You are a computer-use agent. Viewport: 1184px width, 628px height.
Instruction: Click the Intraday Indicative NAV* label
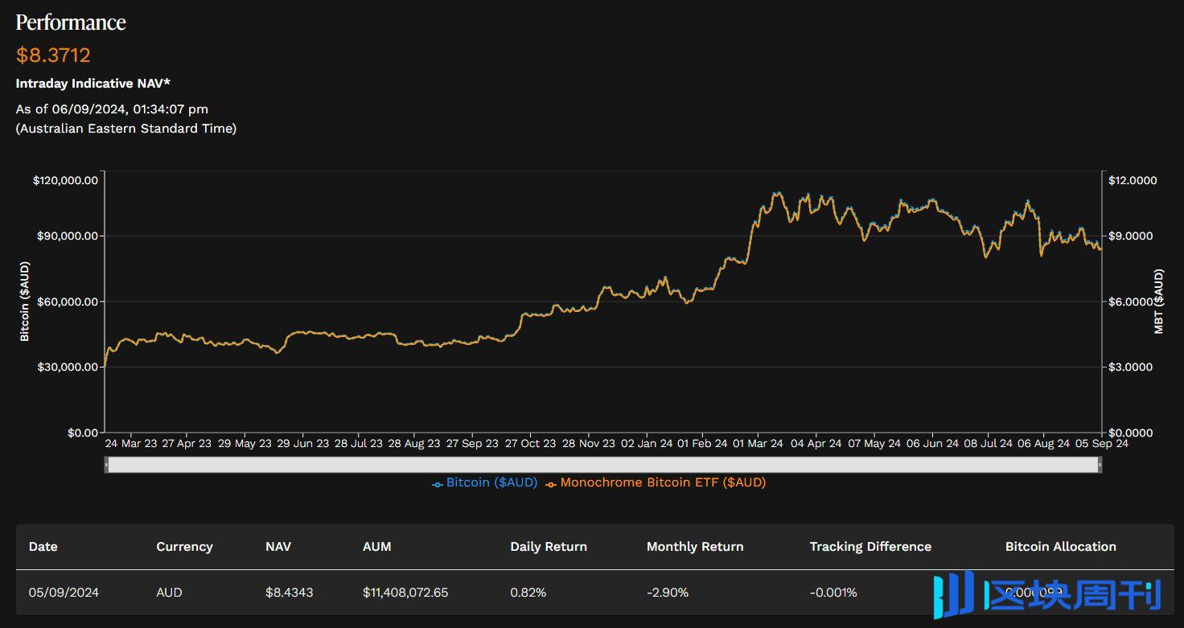[x=93, y=84]
